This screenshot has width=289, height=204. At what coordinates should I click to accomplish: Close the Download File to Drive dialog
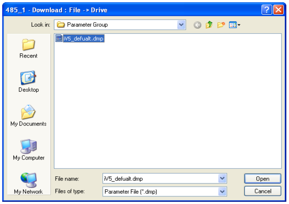(x=278, y=10)
